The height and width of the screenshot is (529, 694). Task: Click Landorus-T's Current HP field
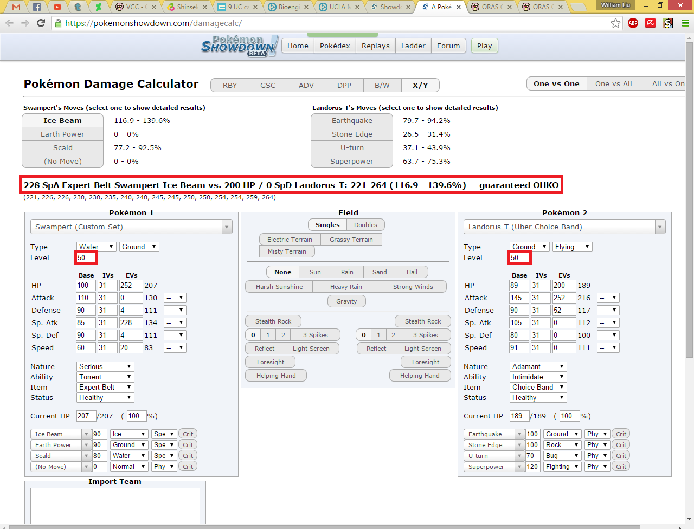point(519,416)
